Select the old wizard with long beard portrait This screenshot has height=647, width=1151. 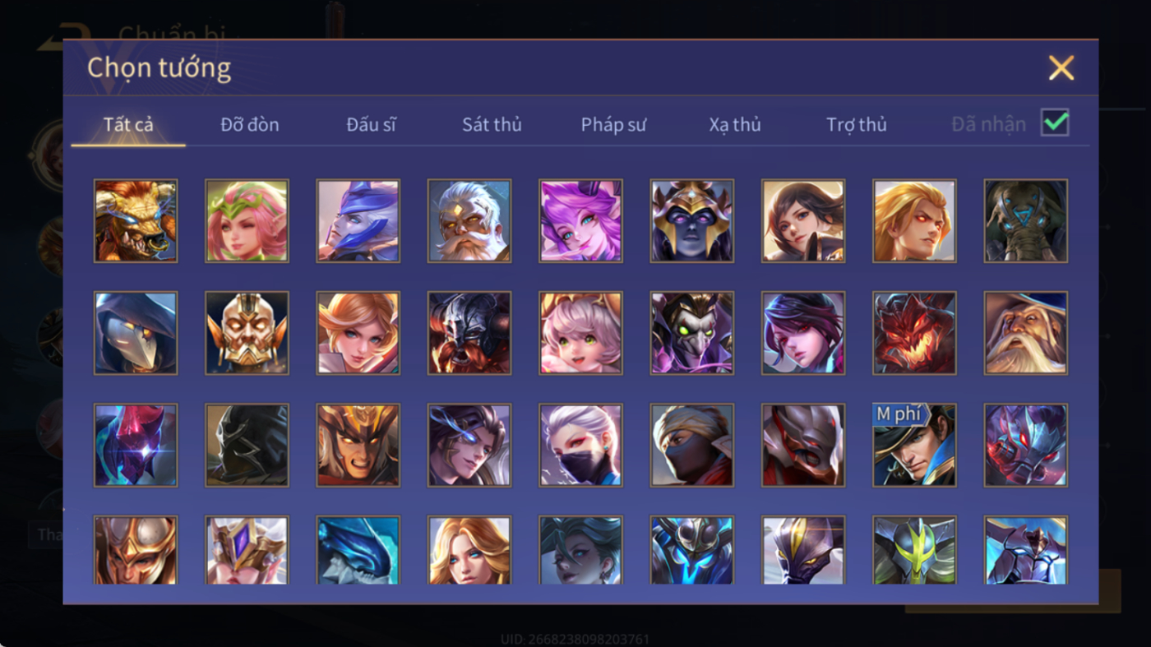1026,333
